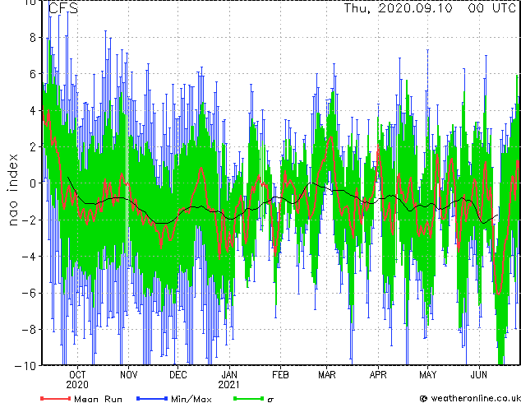The image size is (521, 403).
Task: Click the date stamp Thu, 2020.09.10 00 UTC
Action: 430,8
